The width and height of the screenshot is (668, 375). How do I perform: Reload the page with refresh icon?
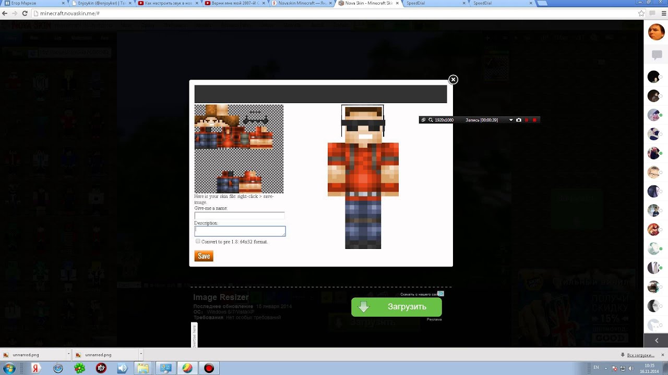tap(25, 14)
